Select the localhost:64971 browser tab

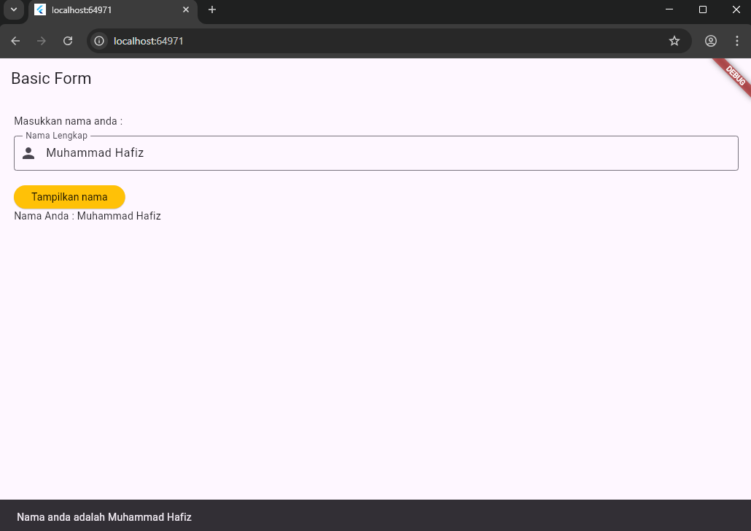coord(102,10)
